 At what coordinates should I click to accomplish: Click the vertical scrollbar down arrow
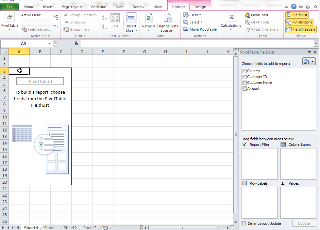tap(236, 222)
